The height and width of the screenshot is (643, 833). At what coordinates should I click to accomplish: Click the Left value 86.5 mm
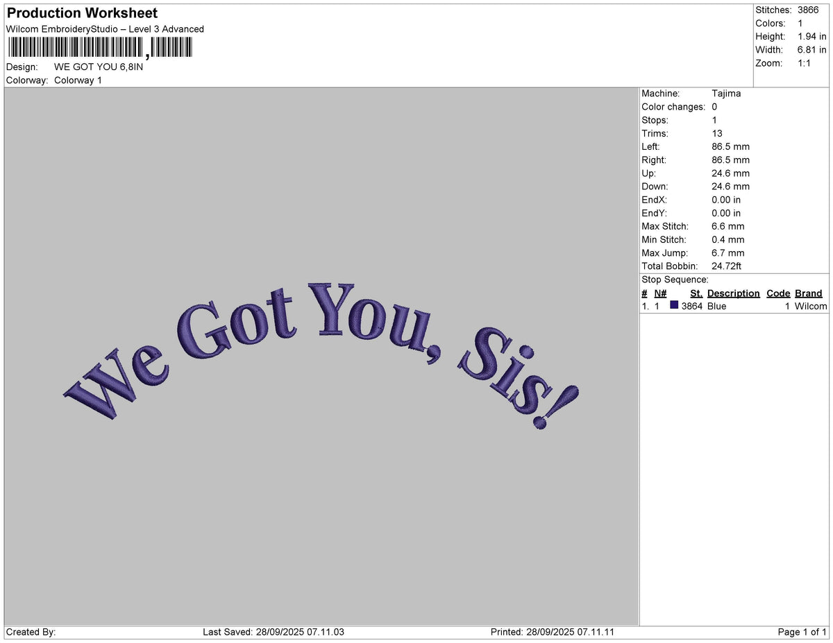point(730,146)
